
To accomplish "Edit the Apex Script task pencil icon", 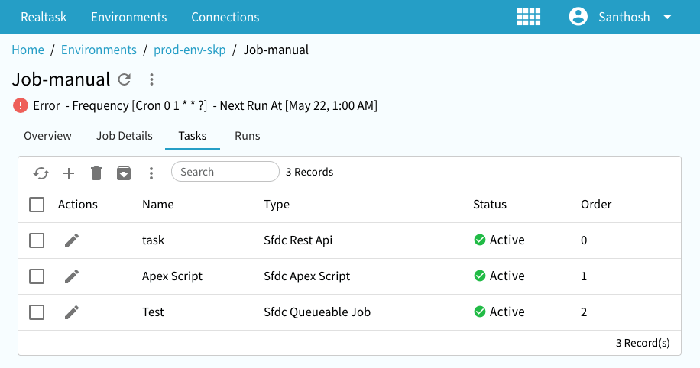I will click(x=72, y=276).
